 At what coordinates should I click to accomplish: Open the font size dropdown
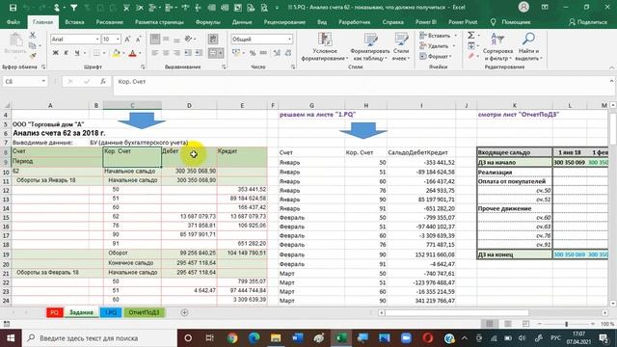[118, 39]
